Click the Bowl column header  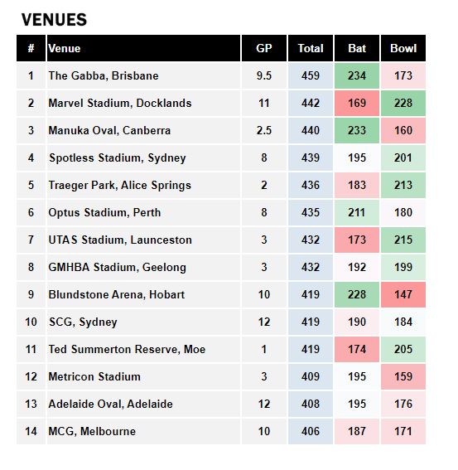click(403, 48)
